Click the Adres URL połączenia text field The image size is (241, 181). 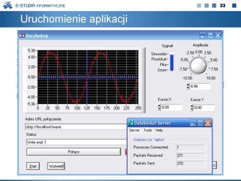76,127
